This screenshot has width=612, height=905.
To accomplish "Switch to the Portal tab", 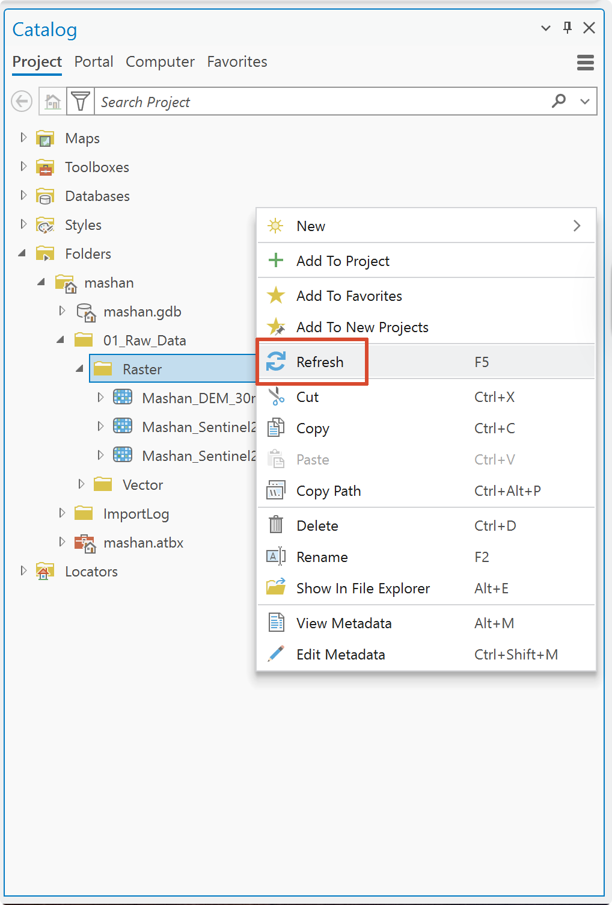I will pos(94,62).
